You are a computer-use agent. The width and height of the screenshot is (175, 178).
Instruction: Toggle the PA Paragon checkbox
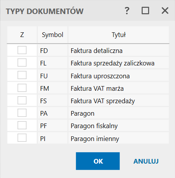22,113
